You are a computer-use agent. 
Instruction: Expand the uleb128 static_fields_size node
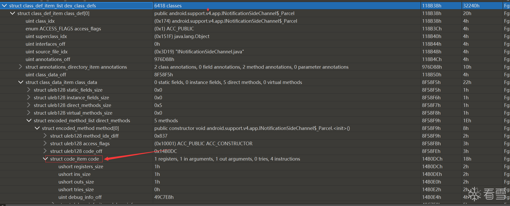29,90
